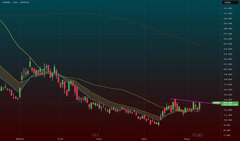Click the Apr time axis label
Viewport: 240px width, 141px height.
tap(144, 139)
